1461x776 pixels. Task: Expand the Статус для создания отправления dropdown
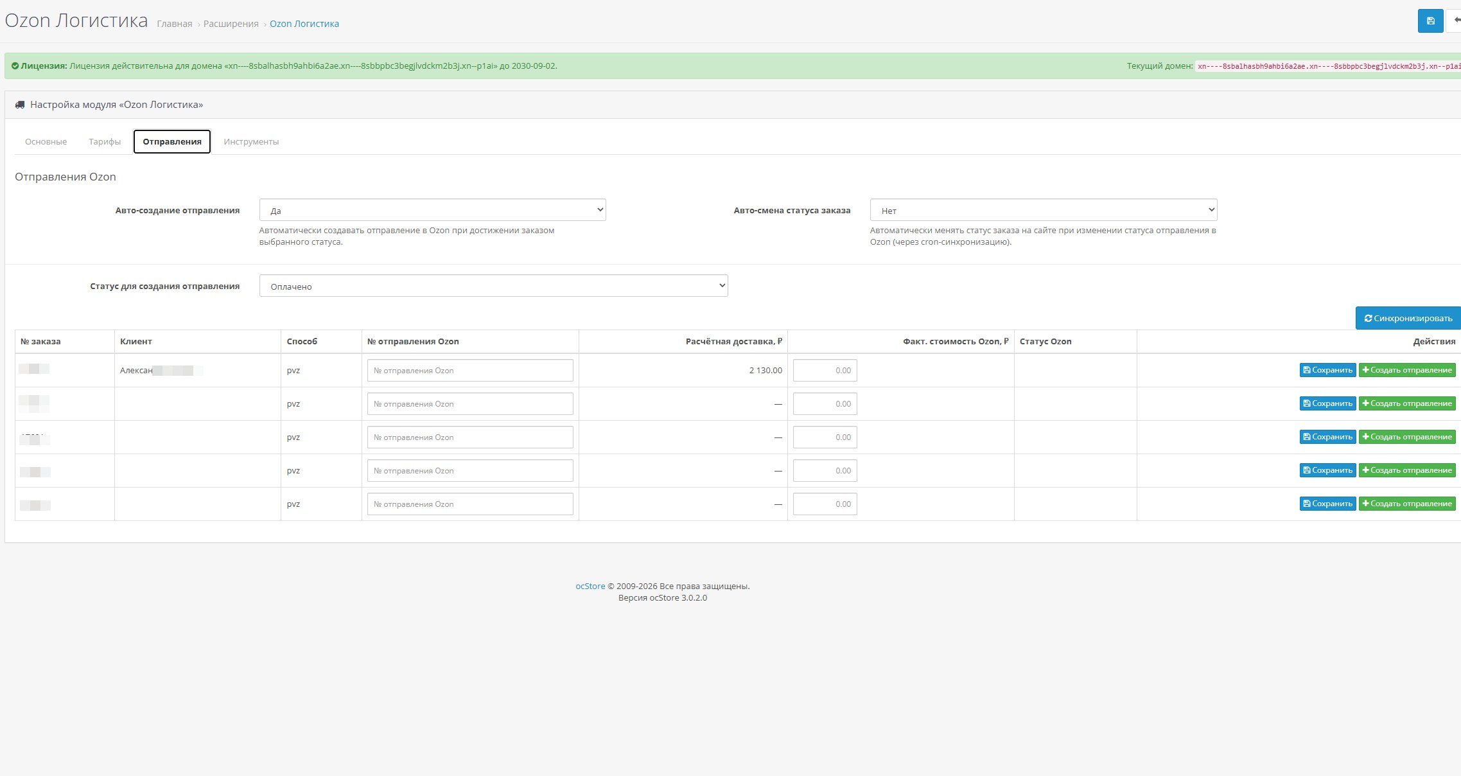point(493,286)
